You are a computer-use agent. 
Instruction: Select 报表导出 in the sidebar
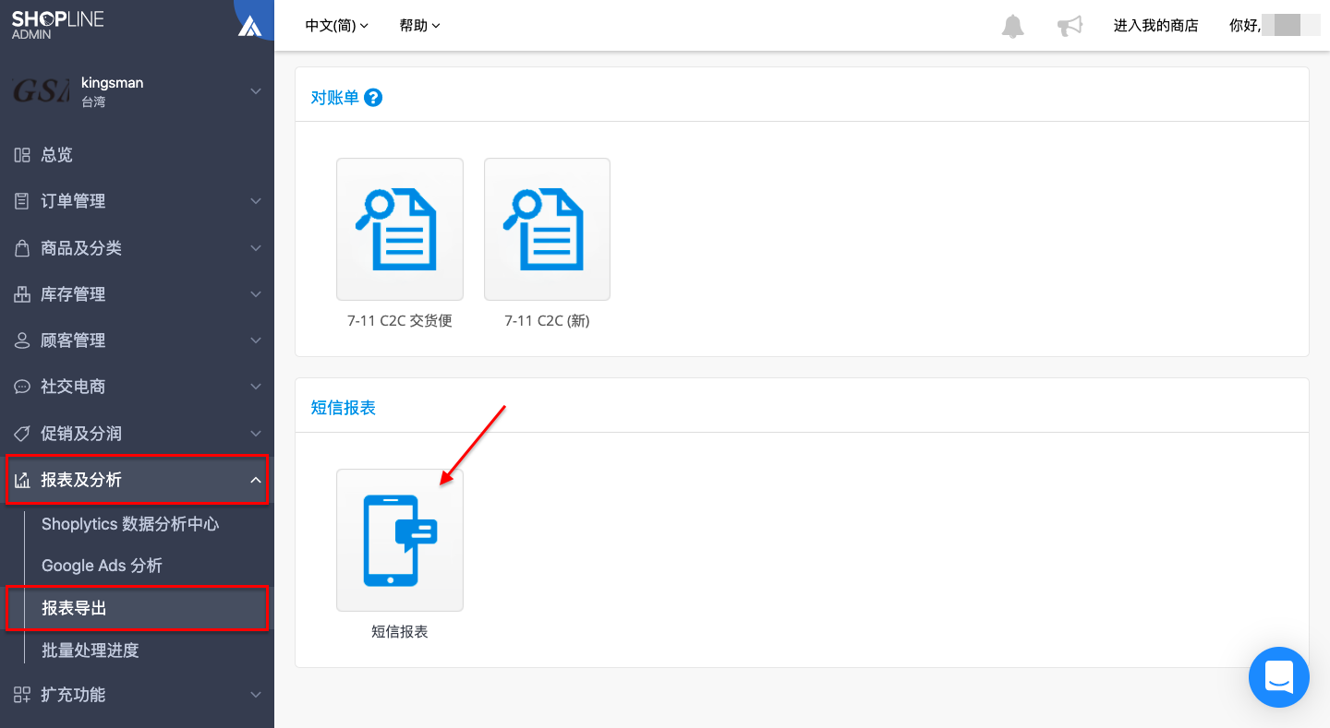point(137,608)
